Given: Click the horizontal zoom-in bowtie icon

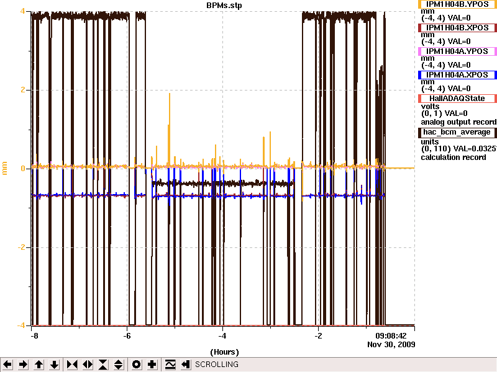Looking at the screenshot, I should coord(72,365).
